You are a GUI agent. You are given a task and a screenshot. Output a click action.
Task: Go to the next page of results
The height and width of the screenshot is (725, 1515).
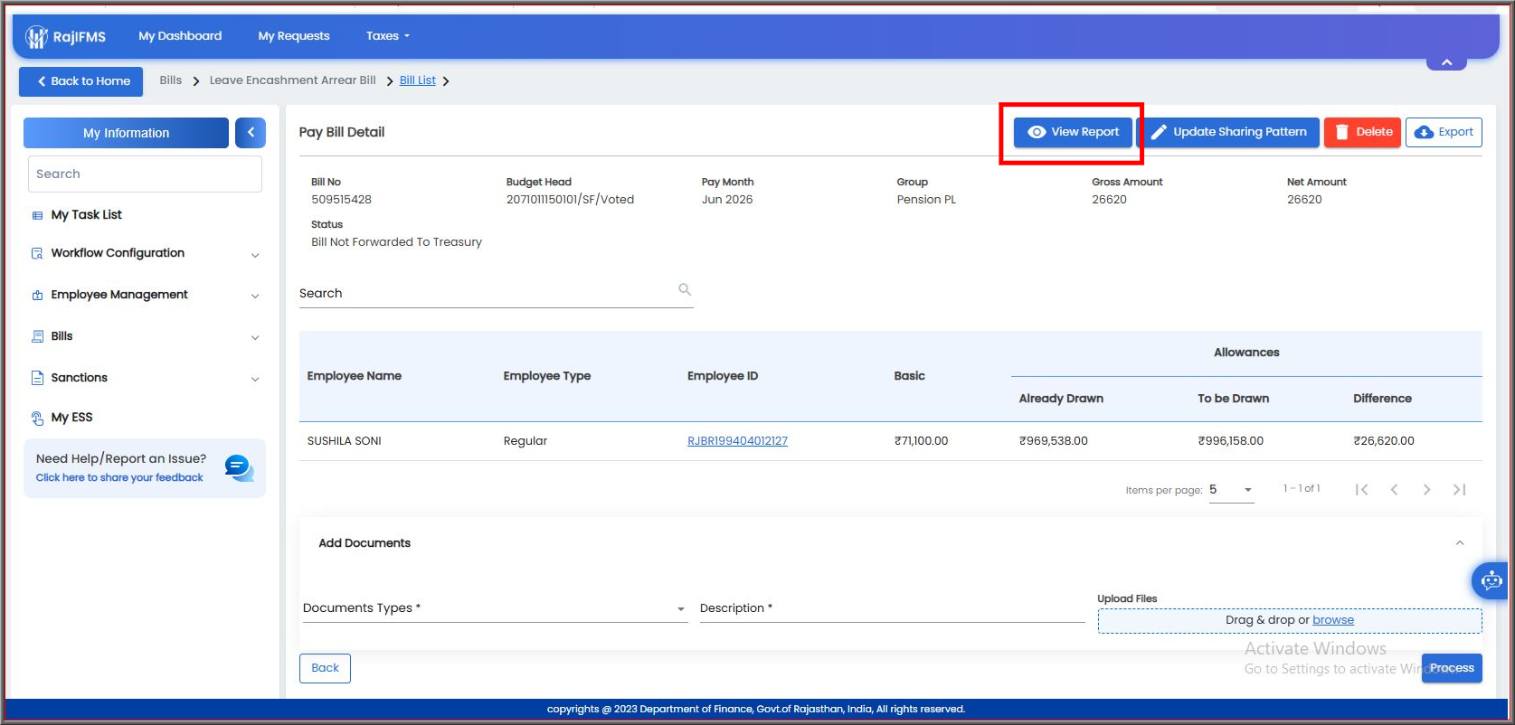pyautogui.click(x=1426, y=489)
